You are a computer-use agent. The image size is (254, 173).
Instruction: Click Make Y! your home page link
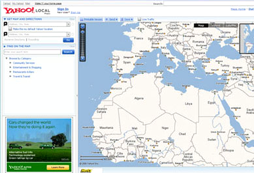tap(48, 3)
